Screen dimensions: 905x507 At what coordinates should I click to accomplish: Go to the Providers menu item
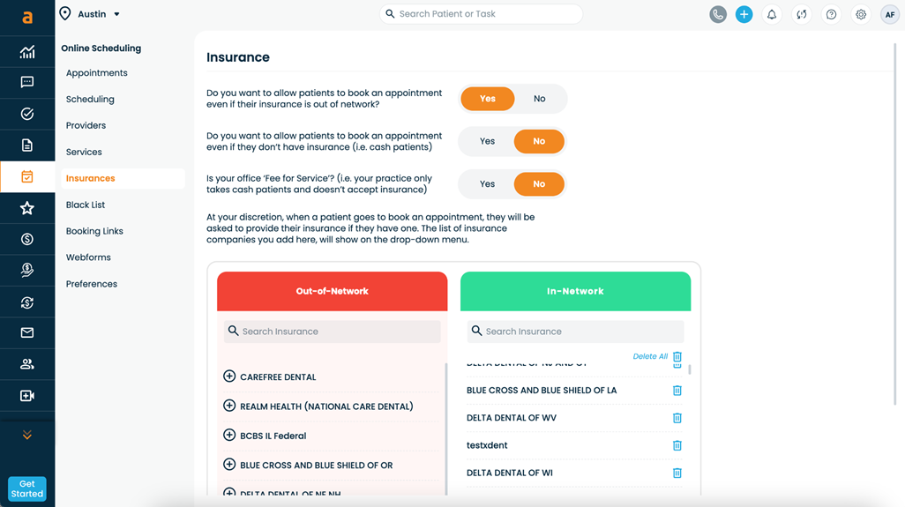pos(86,125)
